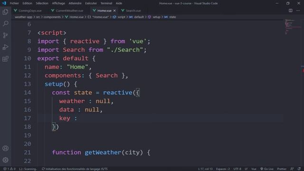Viewport: 304px width, 171px height.
Task: Click state in the breadcrumb
Action: pos(170,17)
